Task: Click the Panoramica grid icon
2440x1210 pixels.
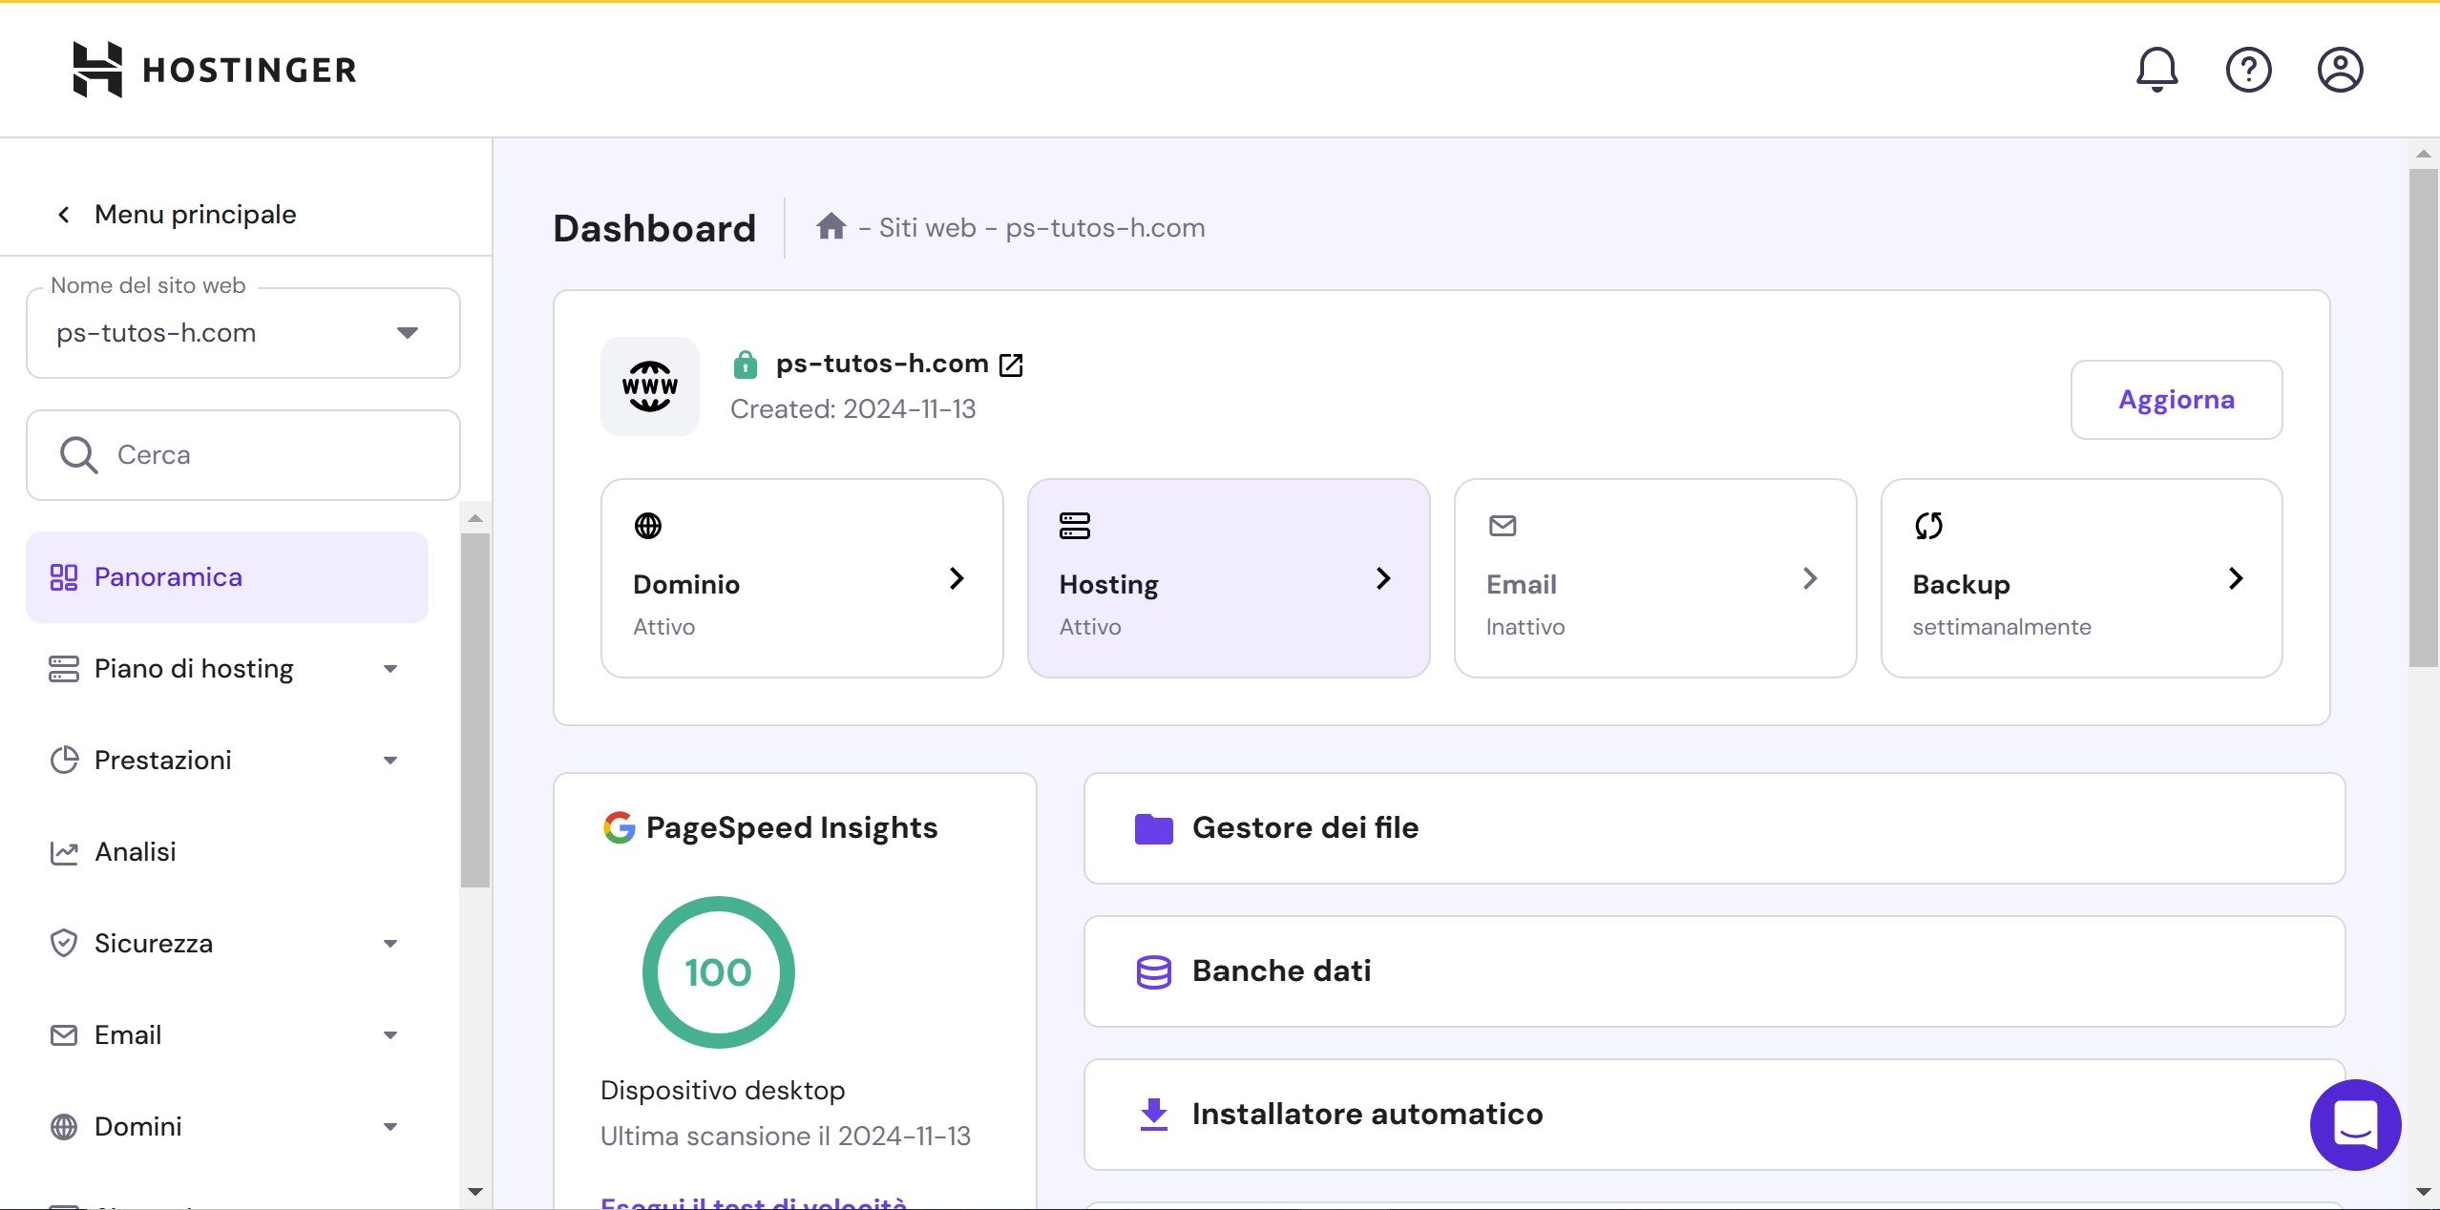Action: 64,577
